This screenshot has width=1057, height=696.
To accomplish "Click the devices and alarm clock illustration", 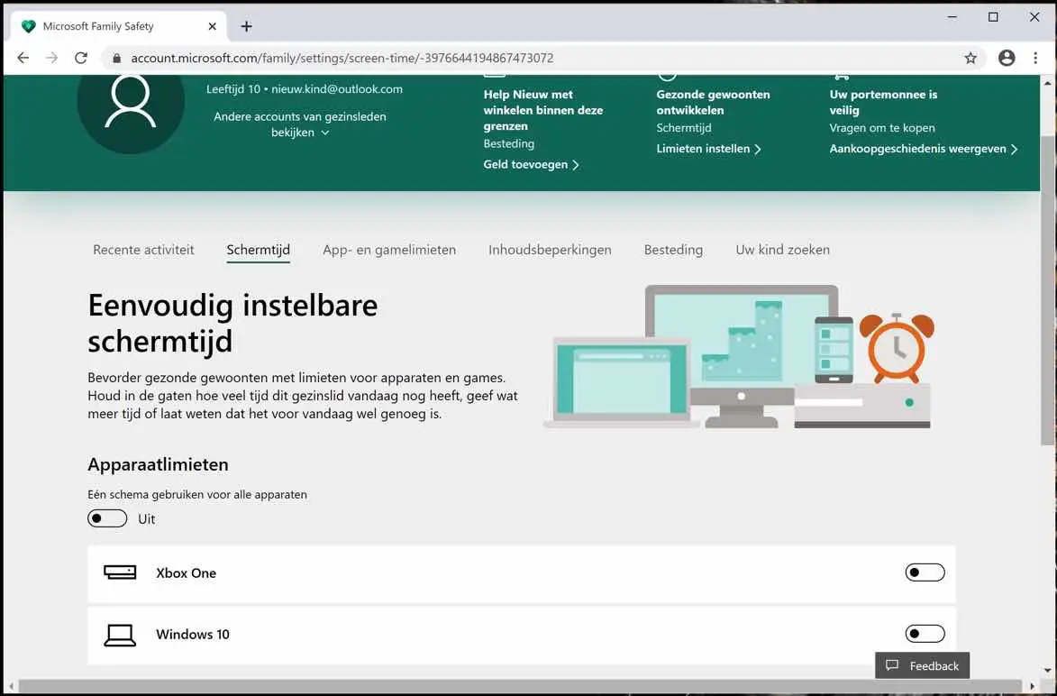I will (740, 357).
